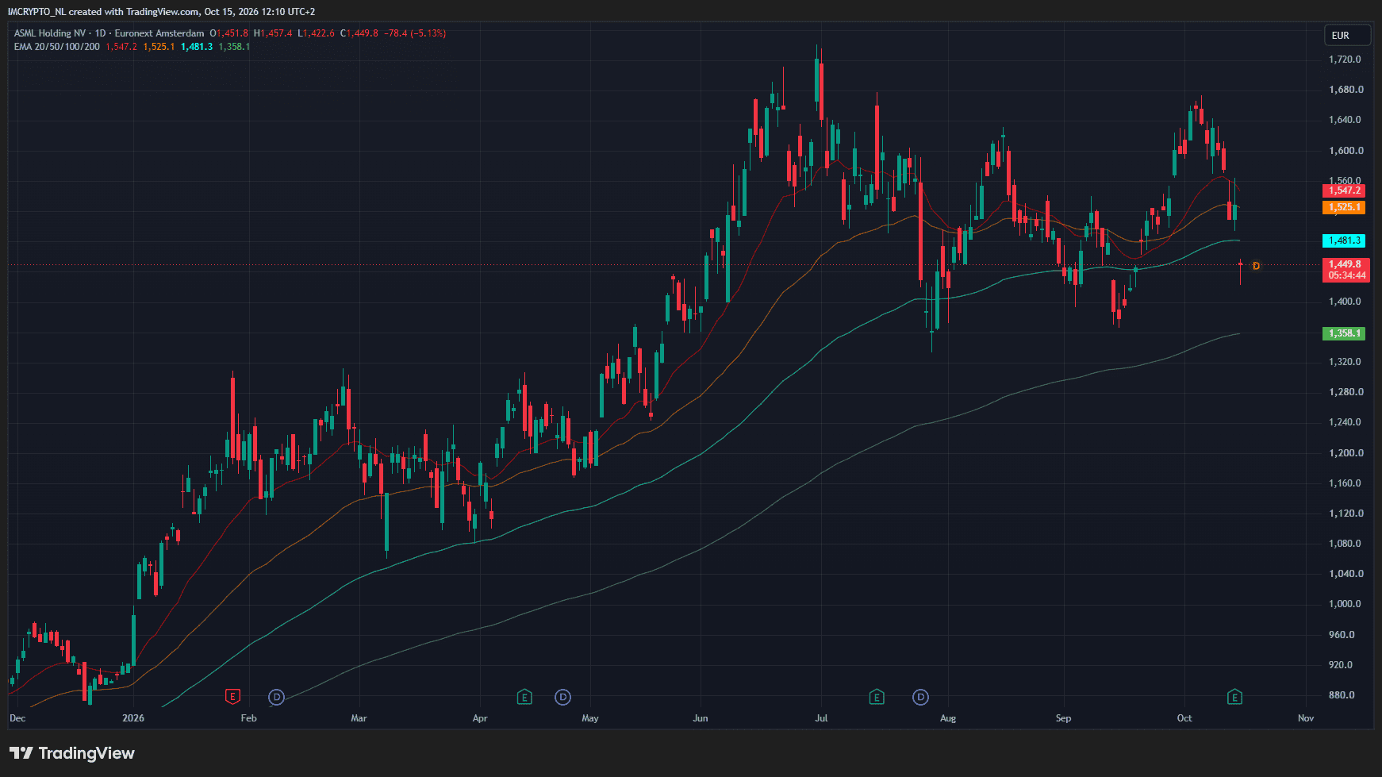Click the 'Jun' label on the time axis
This screenshot has width=1382, height=777.
click(701, 718)
